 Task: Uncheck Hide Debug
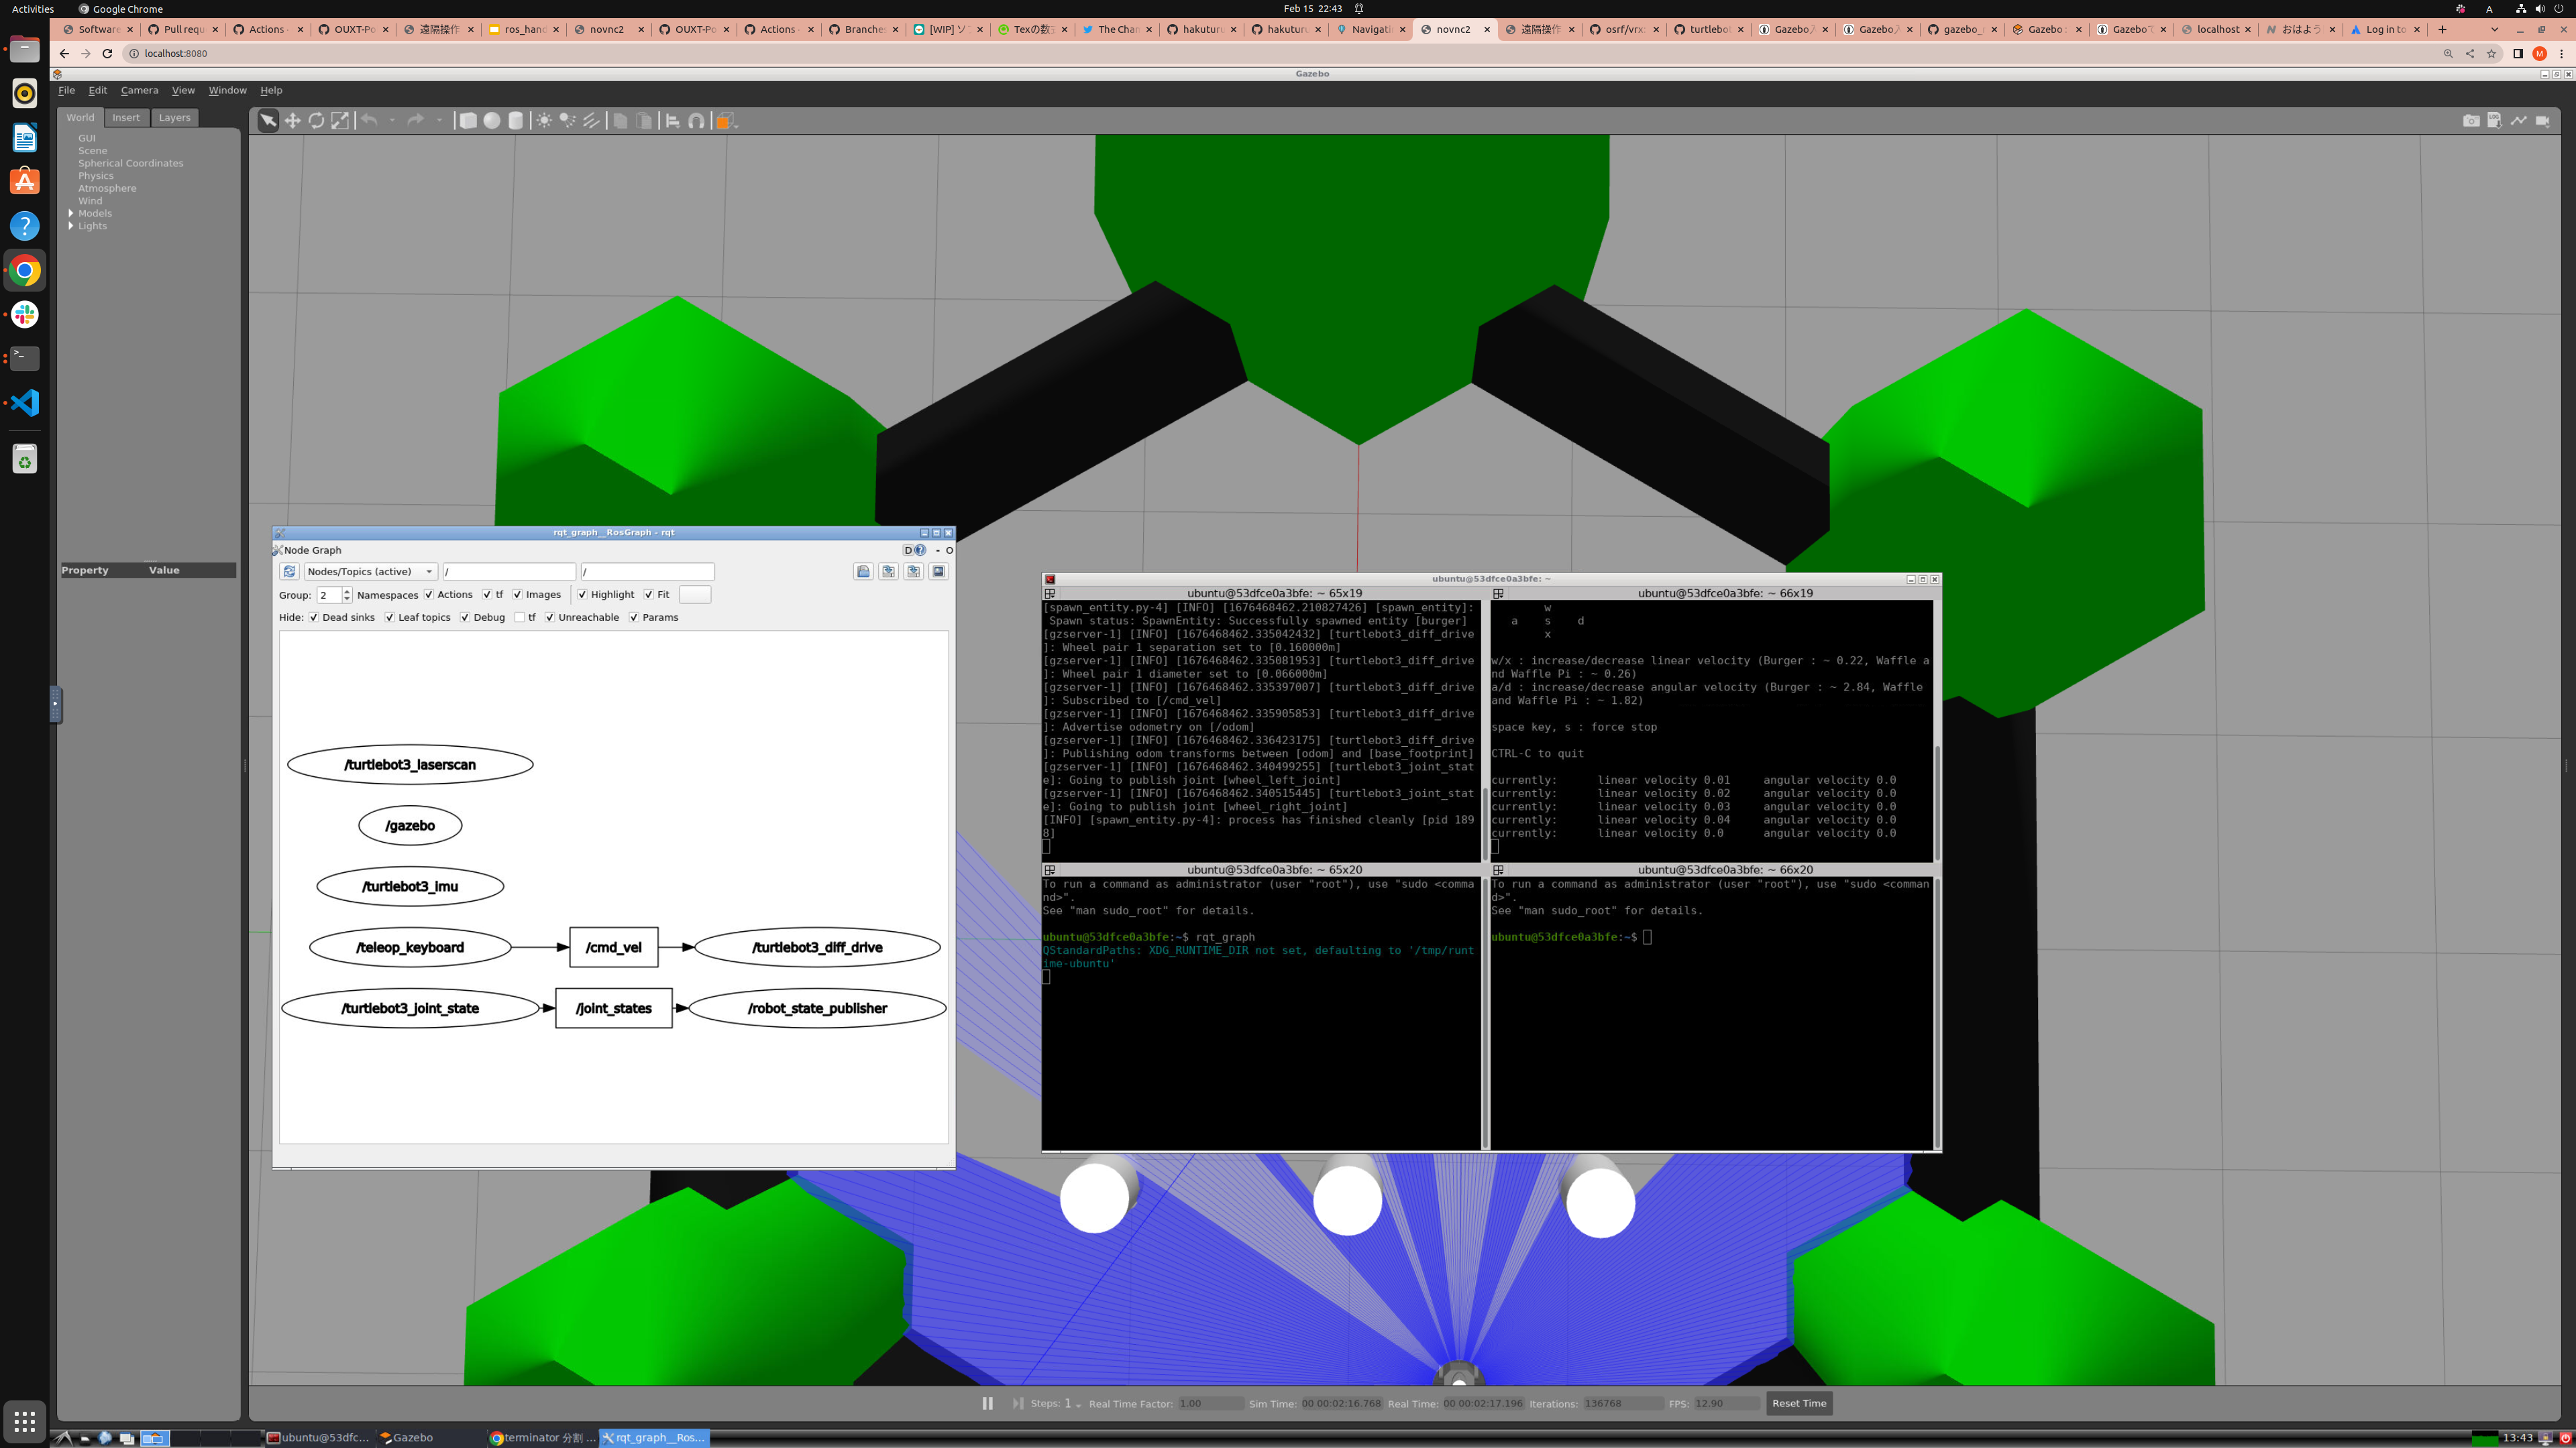pyautogui.click(x=465, y=617)
